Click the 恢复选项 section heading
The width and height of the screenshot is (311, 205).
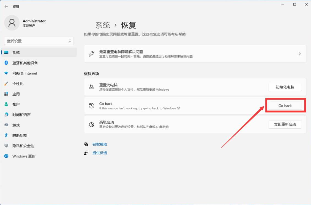(91, 74)
